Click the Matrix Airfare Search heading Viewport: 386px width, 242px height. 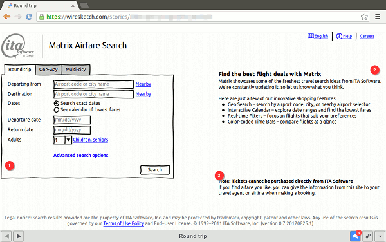coord(87,46)
